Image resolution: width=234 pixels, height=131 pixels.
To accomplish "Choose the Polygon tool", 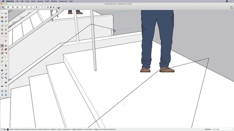I will click(x=6, y=33).
